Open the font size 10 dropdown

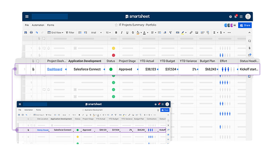tap(108, 32)
